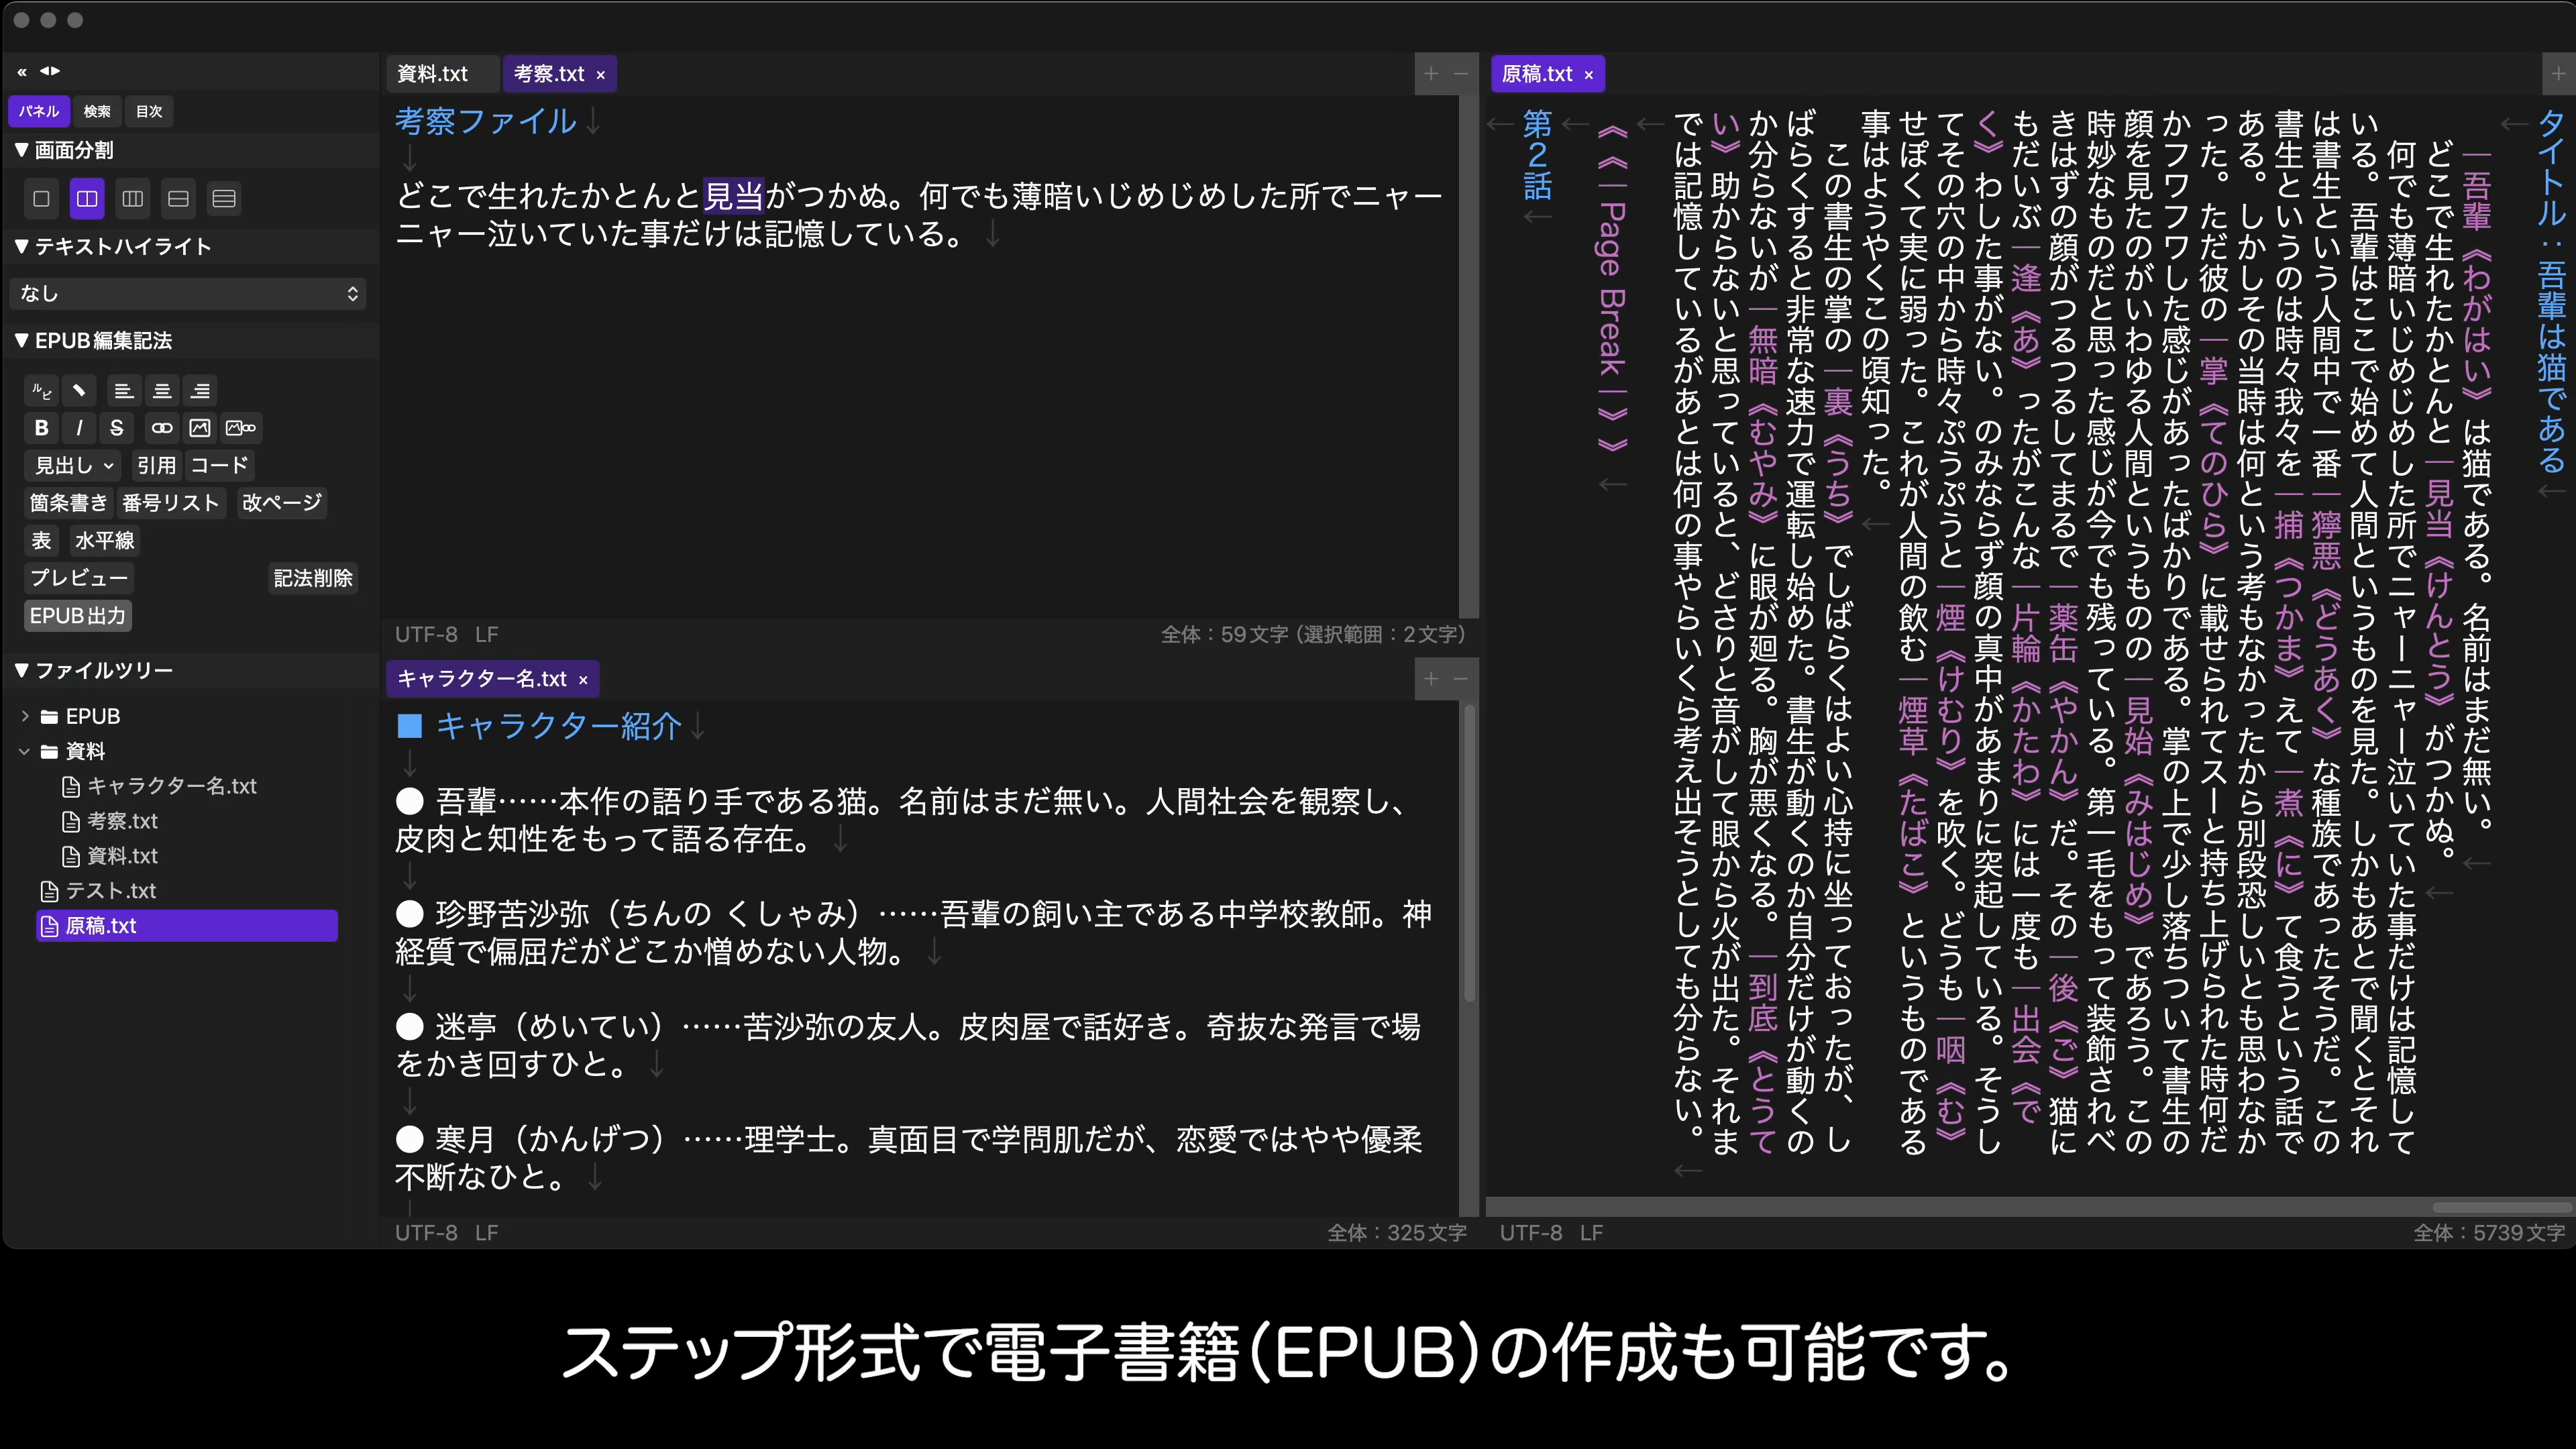Select the 原稿.txt editor tab
2576x1449 pixels.
[x=1537, y=74]
